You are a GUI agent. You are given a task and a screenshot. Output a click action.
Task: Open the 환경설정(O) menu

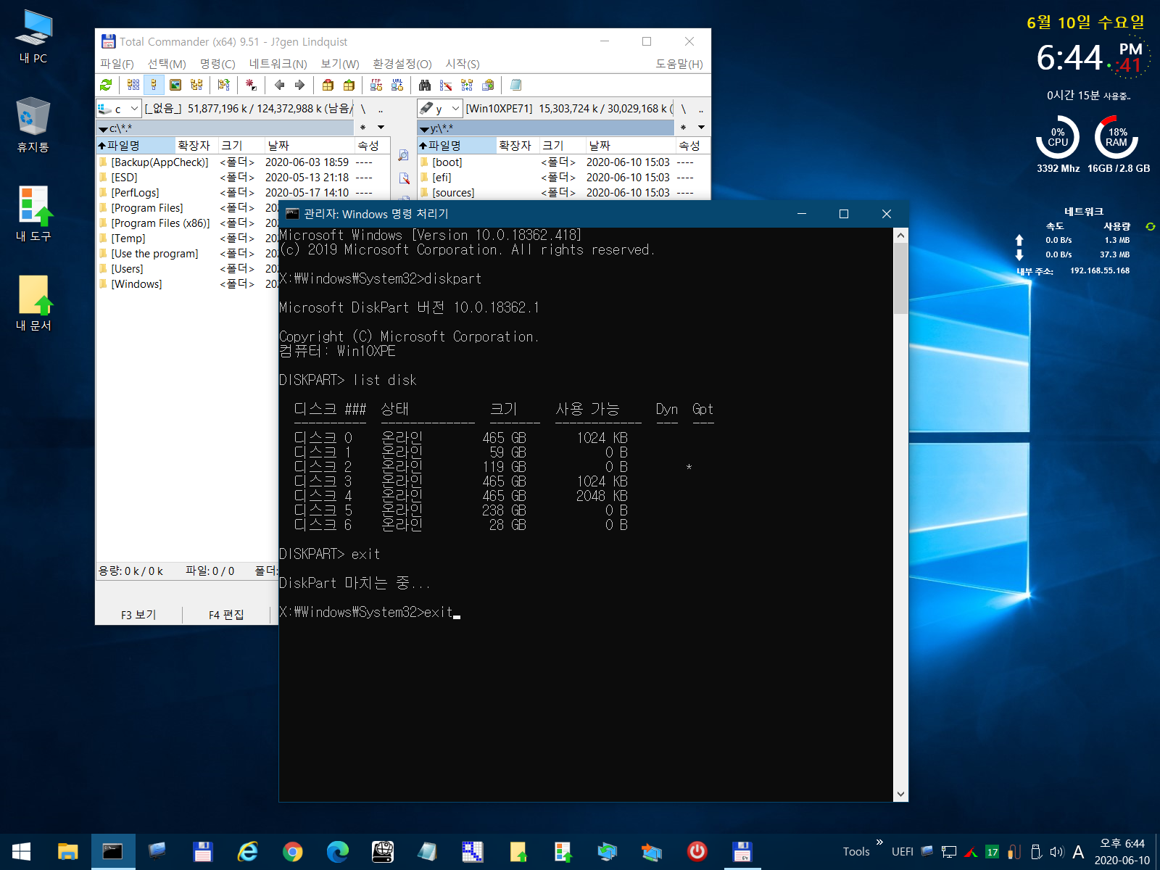pyautogui.click(x=402, y=64)
